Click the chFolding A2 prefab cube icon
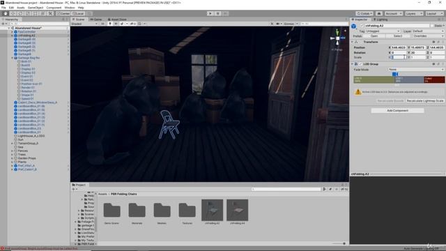This screenshot has width=446, height=251. click(354, 26)
